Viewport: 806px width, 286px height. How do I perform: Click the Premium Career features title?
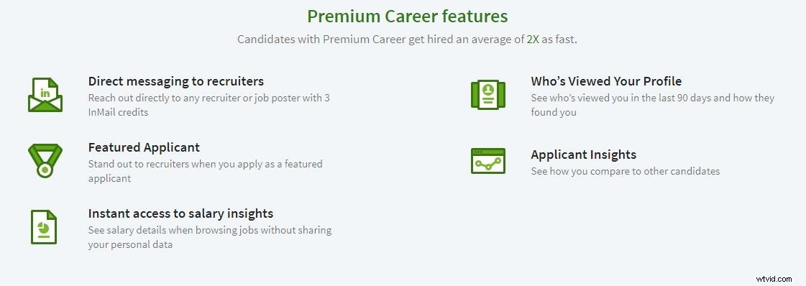pos(407,16)
